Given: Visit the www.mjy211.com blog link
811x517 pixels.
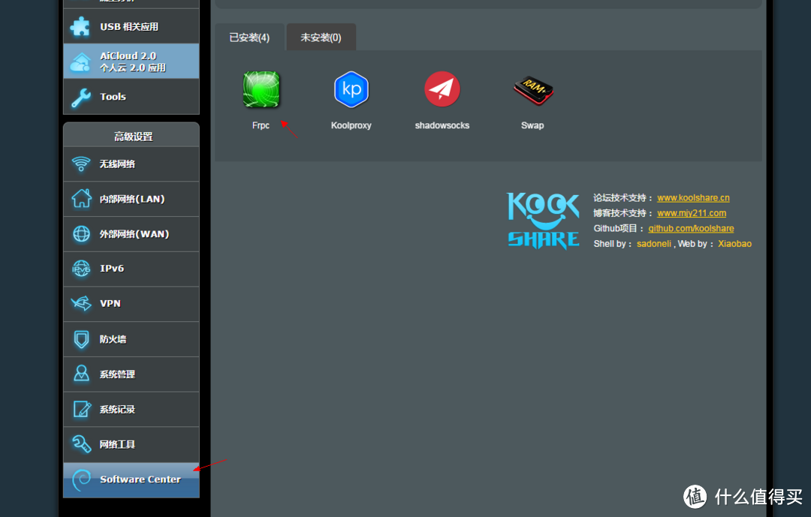Looking at the screenshot, I should (692, 213).
